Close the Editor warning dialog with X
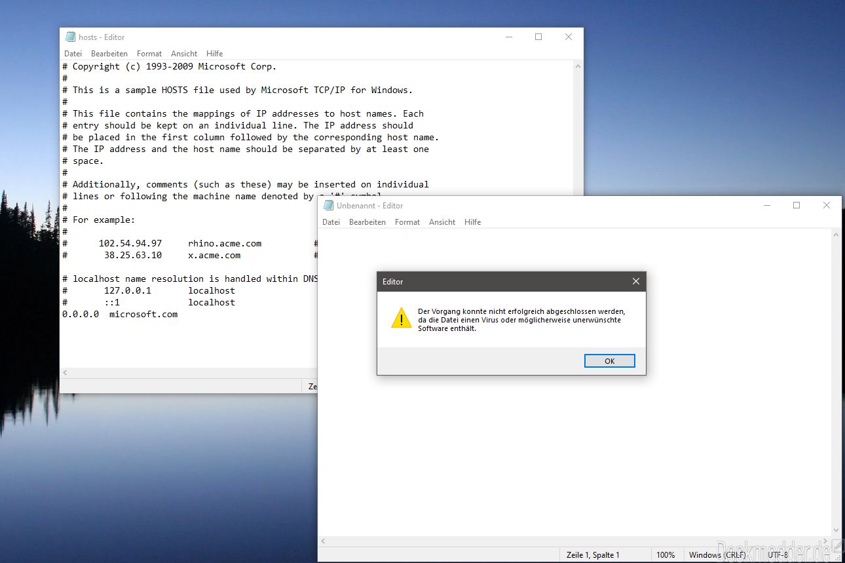Screen dimensions: 845x563 click(635, 281)
